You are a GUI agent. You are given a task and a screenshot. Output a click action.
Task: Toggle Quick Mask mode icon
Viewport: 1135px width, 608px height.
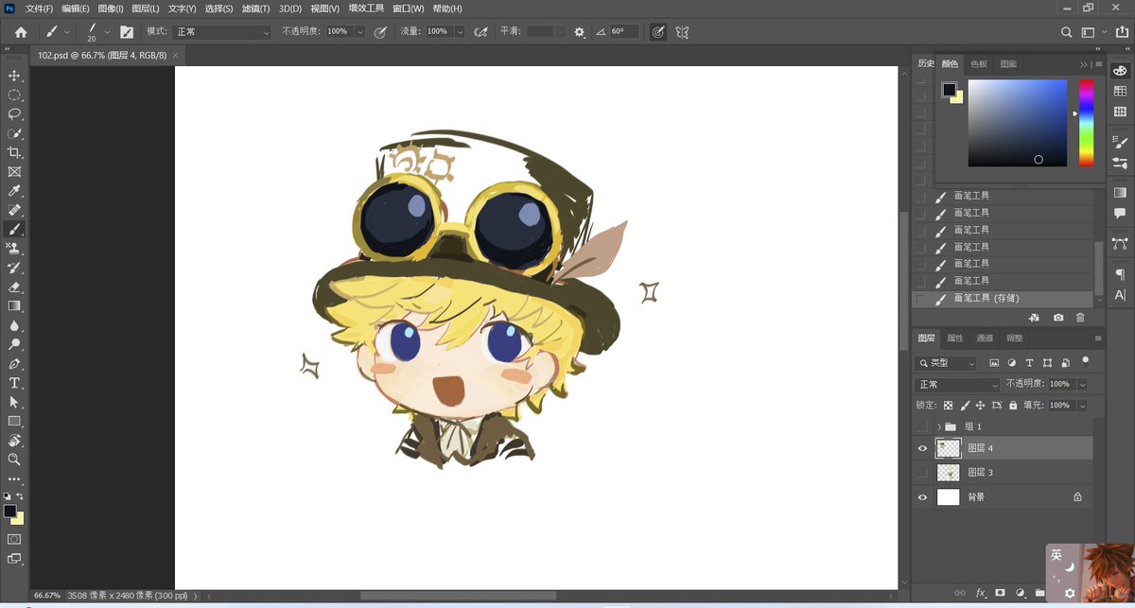(x=14, y=539)
